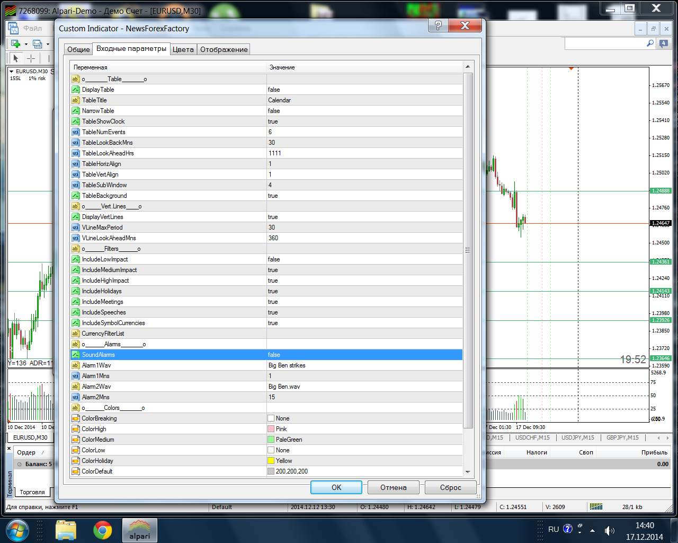The width and height of the screenshot is (678, 543).
Task: Click the ColorHoliday Yellow swatch
Action: tap(271, 461)
